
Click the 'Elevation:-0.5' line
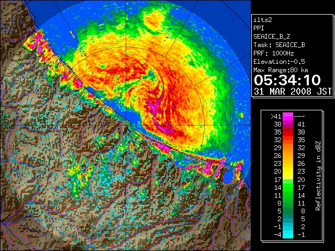pos(279,62)
